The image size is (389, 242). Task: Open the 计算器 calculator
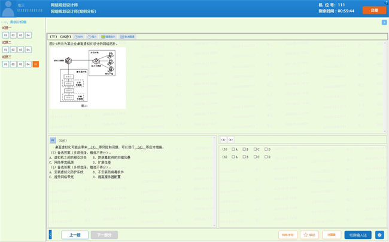tap(331, 235)
